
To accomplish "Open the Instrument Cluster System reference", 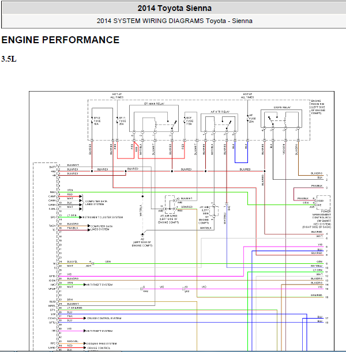I will [103, 217].
